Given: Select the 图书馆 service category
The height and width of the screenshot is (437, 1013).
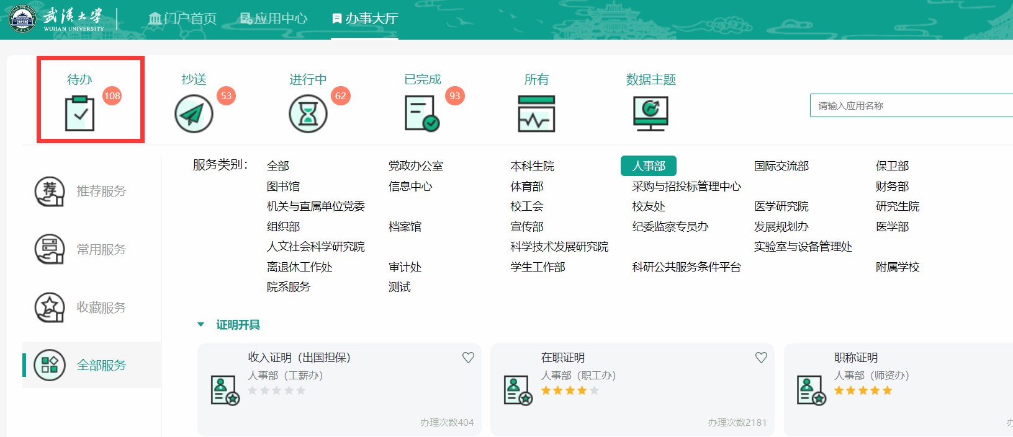Looking at the screenshot, I should pyautogui.click(x=283, y=187).
